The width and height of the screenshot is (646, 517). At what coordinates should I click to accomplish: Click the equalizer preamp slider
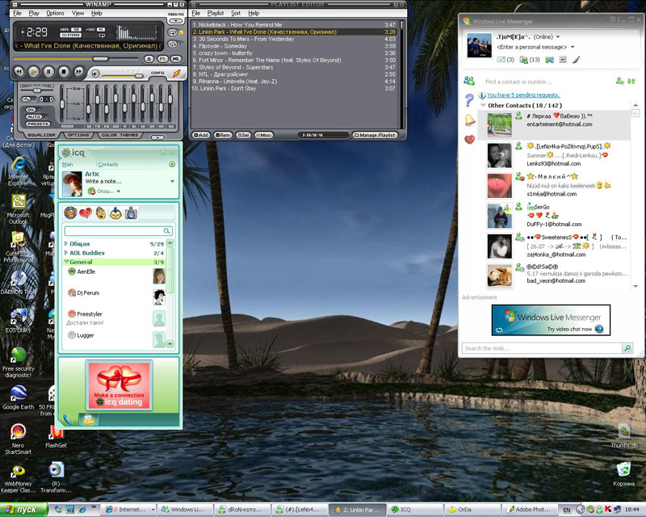click(x=62, y=104)
